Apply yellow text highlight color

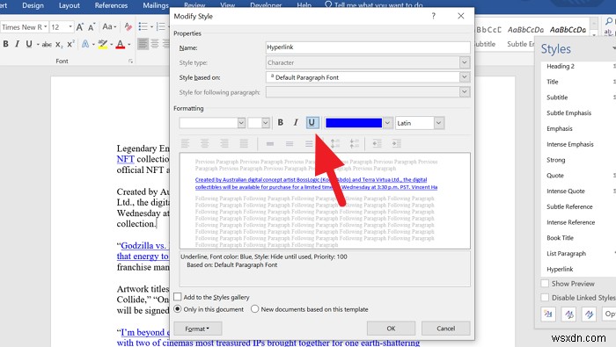point(103,44)
